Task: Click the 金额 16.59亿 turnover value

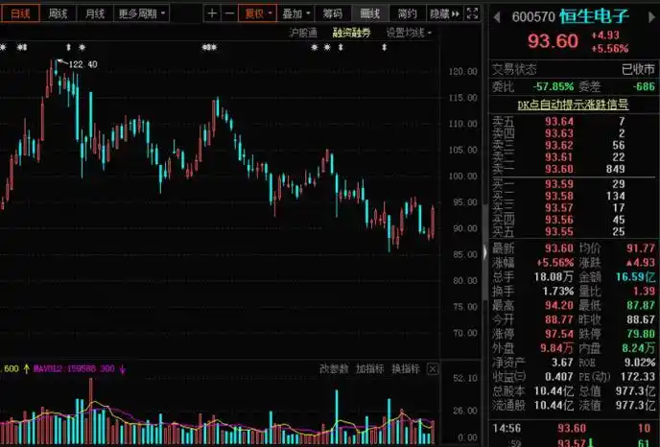Action: tap(636, 276)
